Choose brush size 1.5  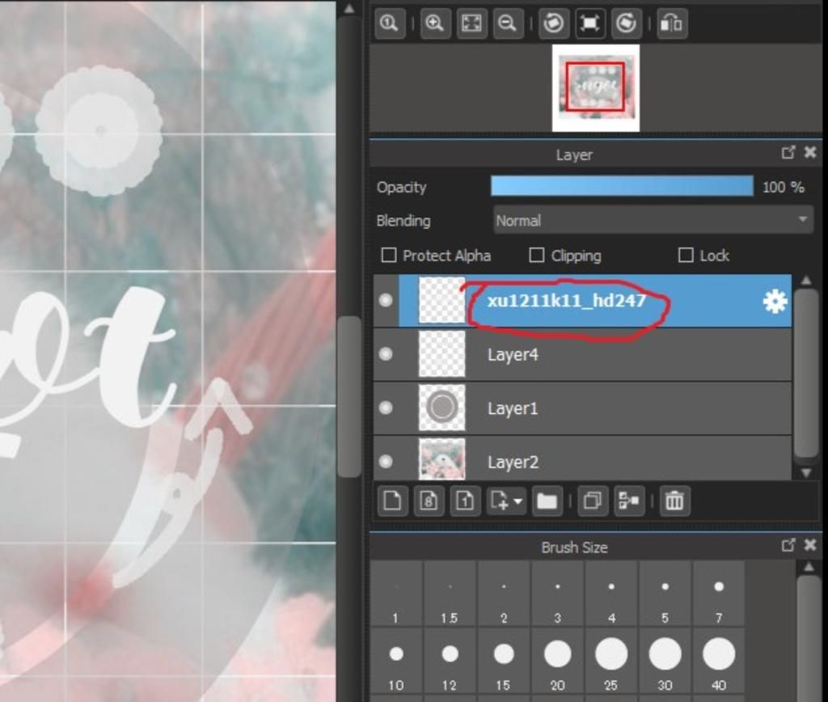pyautogui.click(x=450, y=594)
